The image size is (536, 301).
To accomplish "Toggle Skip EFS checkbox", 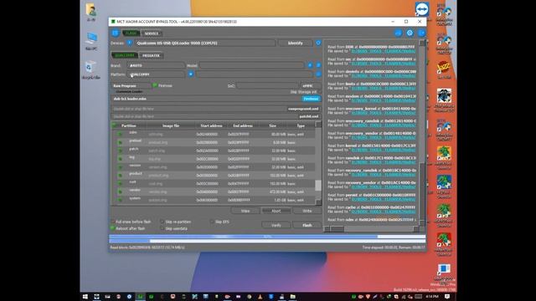I will 212,222.
